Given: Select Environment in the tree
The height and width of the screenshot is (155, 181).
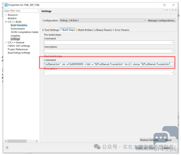Looking at the screenshot, I should (18, 29).
